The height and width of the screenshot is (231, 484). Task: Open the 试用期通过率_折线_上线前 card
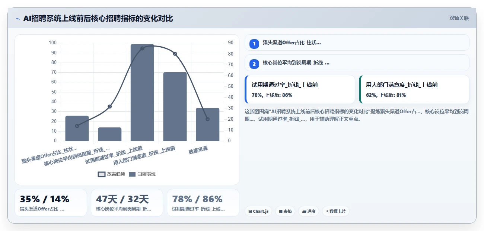(300, 89)
